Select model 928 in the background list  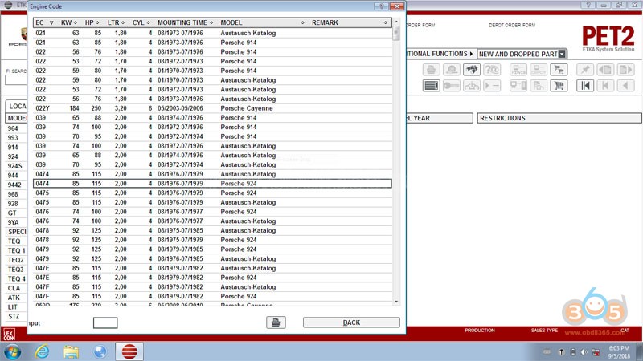coord(13,204)
